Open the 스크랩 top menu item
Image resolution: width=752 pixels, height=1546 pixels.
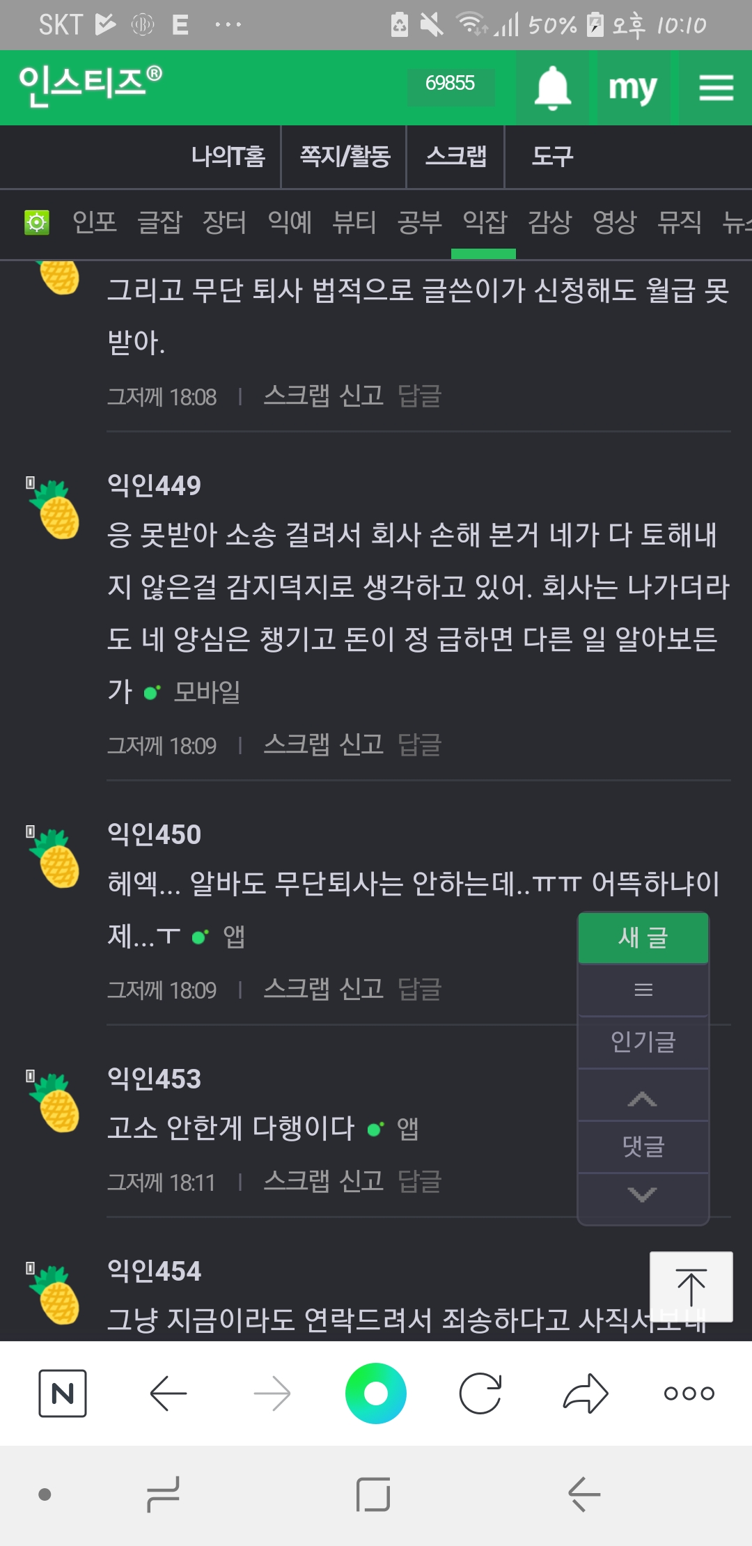tap(456, 156)
